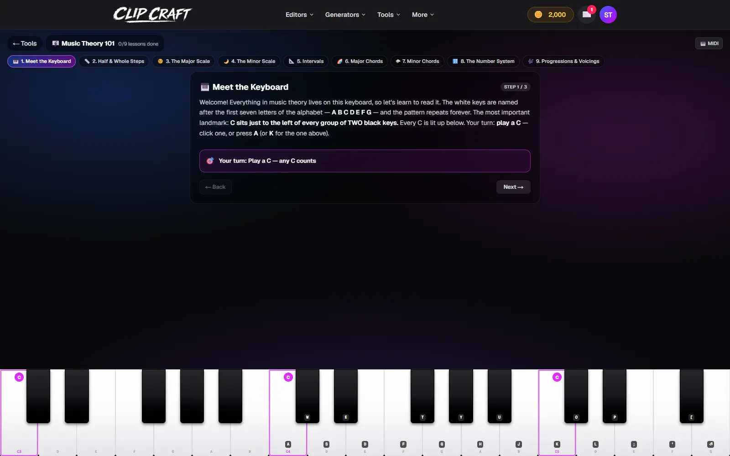Open the MIDI settings button
730x456 pixels.
(709, 43)
